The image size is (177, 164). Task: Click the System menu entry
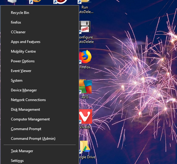tap(39, 80)
